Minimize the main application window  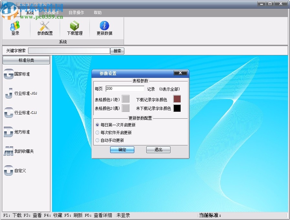coord(262,4)
